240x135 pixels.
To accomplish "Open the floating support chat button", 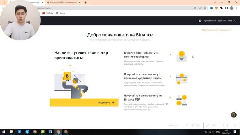I will pyautogui.click(x=234, y=115).
